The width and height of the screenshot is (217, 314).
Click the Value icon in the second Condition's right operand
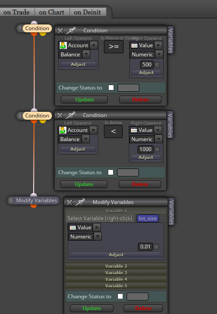[x=134, y=130]
